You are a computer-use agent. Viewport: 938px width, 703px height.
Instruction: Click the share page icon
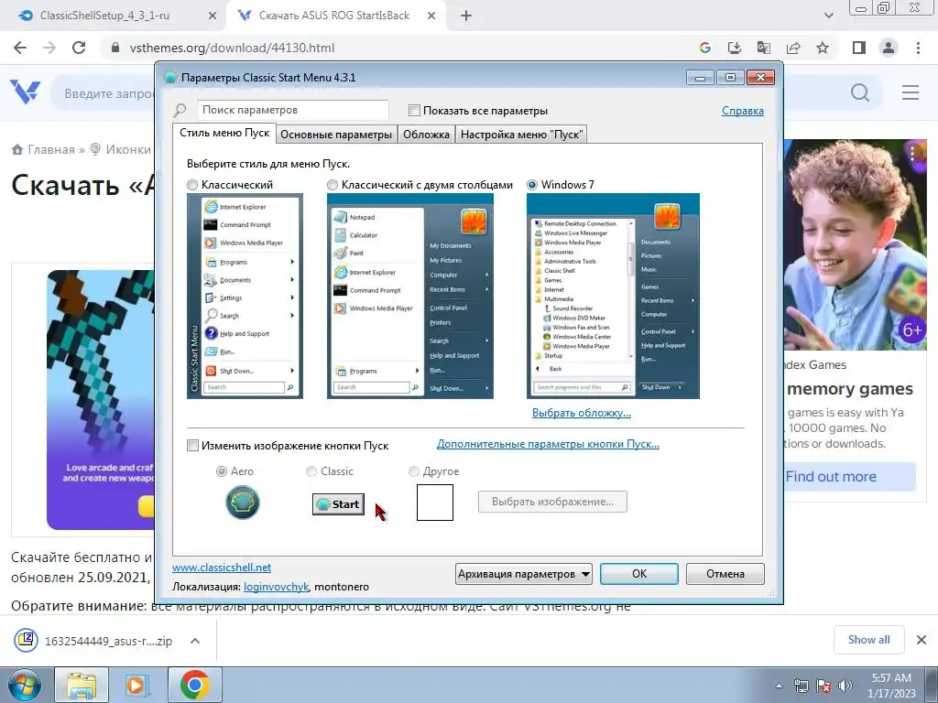tap(793, 48)
